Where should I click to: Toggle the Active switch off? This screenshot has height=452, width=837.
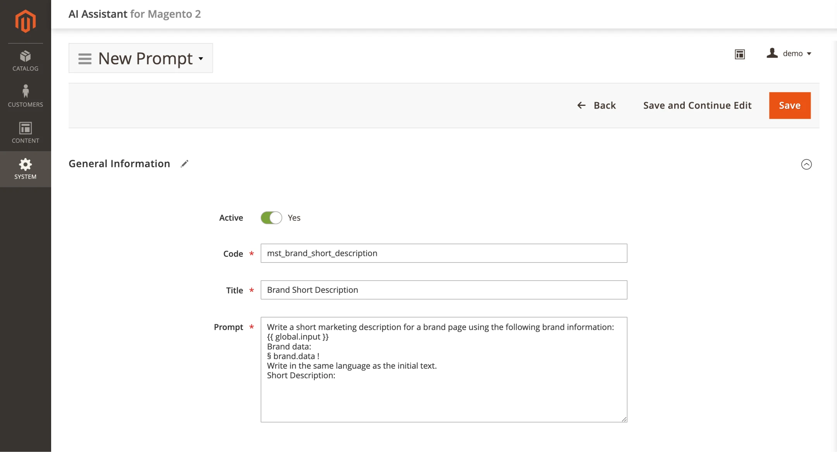[271, 218]
